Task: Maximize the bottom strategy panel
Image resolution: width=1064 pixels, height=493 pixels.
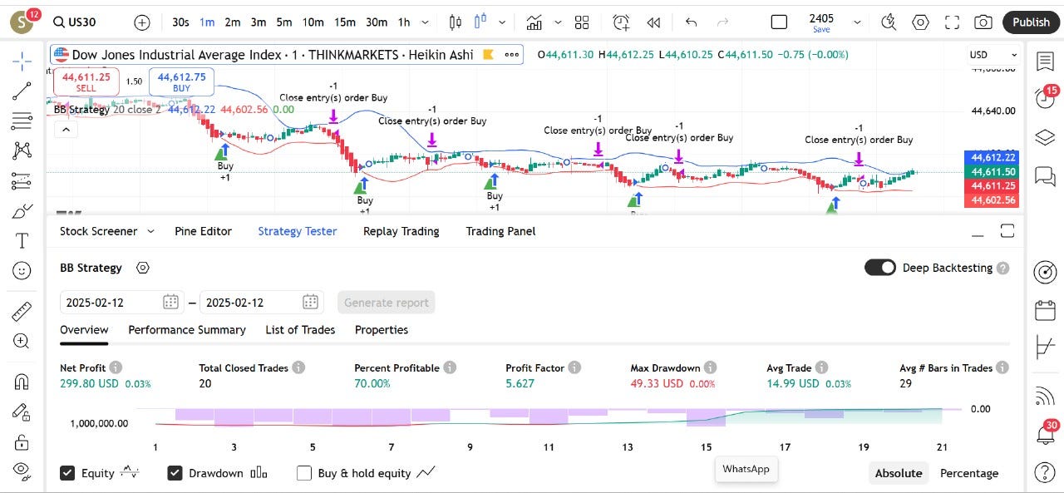Action: click(1007, 231)
